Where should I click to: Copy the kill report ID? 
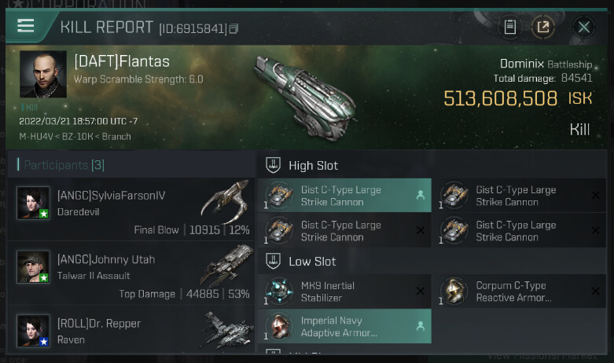point(234,29)
